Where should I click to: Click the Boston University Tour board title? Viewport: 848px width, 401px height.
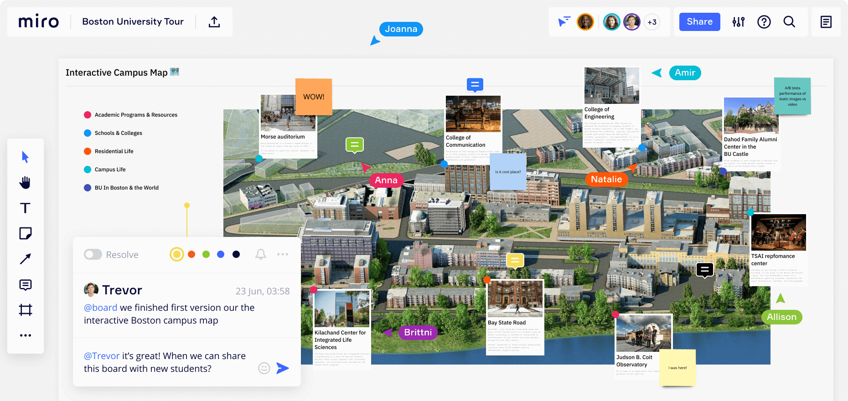coord(133,21)
